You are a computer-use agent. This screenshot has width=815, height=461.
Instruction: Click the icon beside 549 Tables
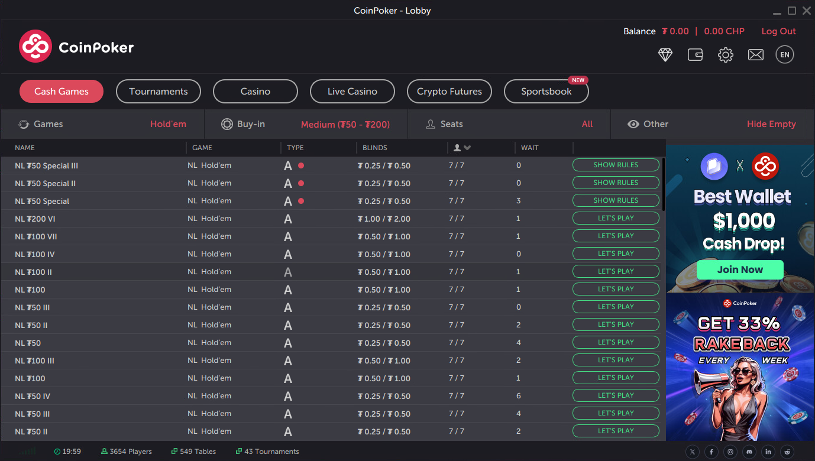point(174,452)
